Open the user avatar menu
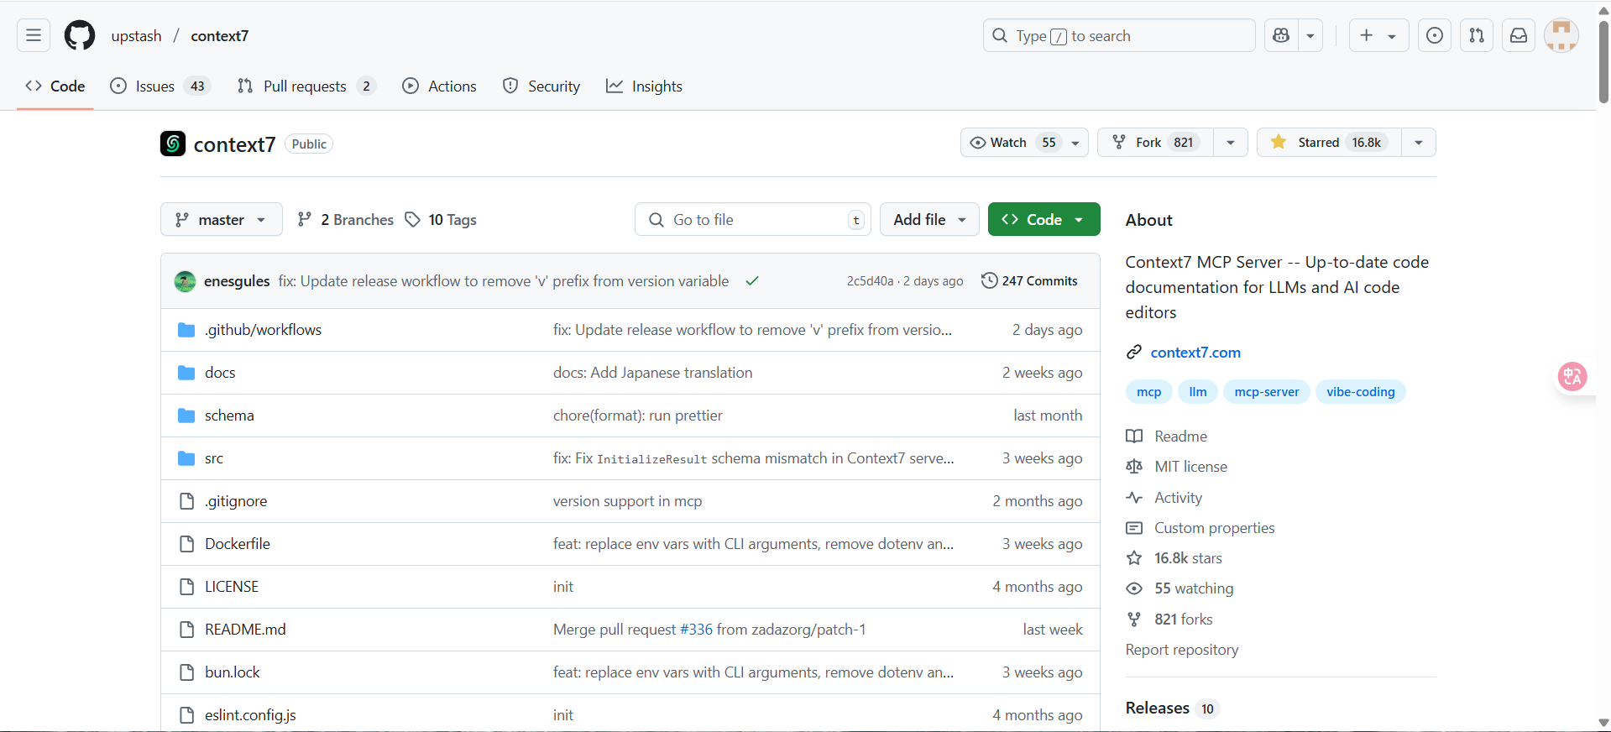Viewport: 1611px width, 732px height. tap(1561, 35)
